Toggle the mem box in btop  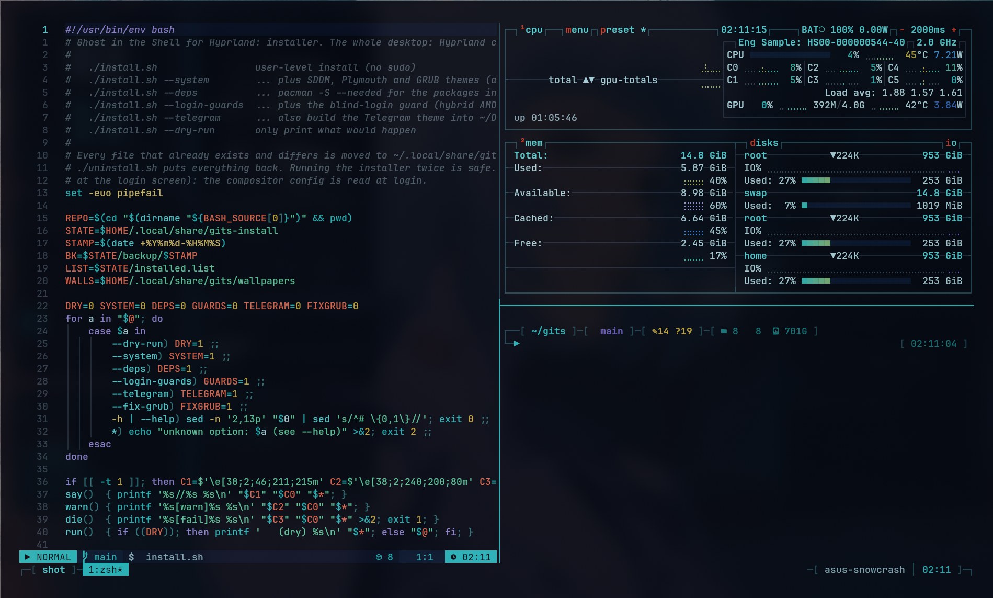point(531,143)
